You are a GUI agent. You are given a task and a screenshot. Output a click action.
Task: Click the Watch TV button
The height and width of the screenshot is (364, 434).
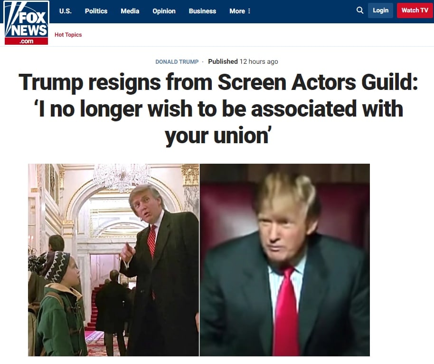coord(415,10)
